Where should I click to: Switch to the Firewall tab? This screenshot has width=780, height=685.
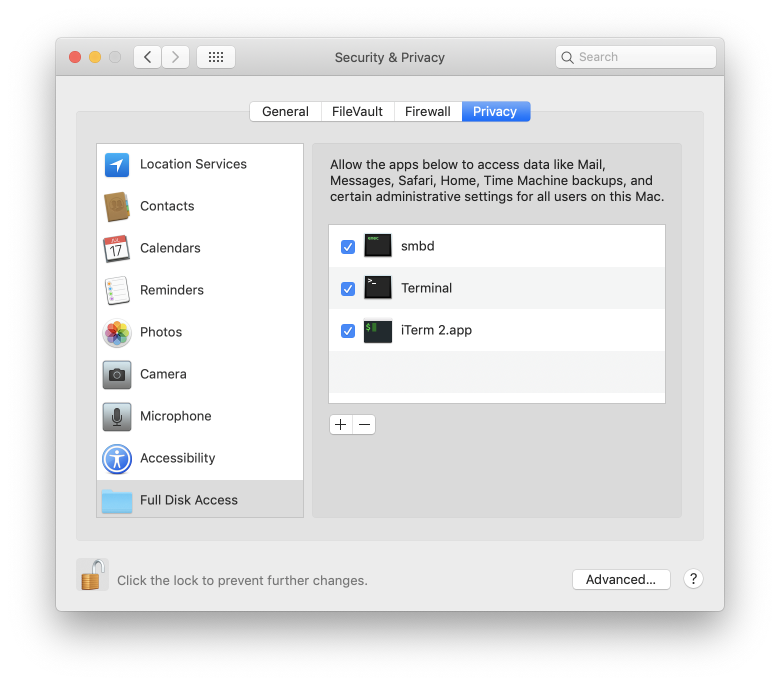point(428,111)
